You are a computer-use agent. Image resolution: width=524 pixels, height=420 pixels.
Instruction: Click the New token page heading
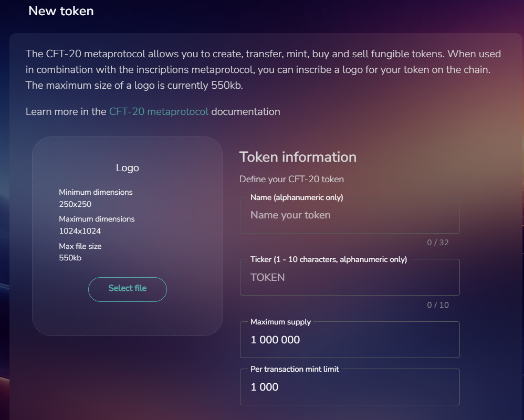(61, 11)
